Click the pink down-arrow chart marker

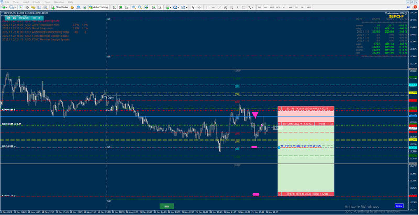(x=255, y=115)
